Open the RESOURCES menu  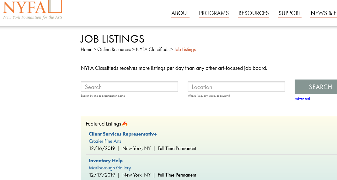[x=254, y=13]
